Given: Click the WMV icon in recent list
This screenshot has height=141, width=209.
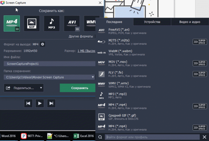Looking at the screenshot, I should point(102,84).
